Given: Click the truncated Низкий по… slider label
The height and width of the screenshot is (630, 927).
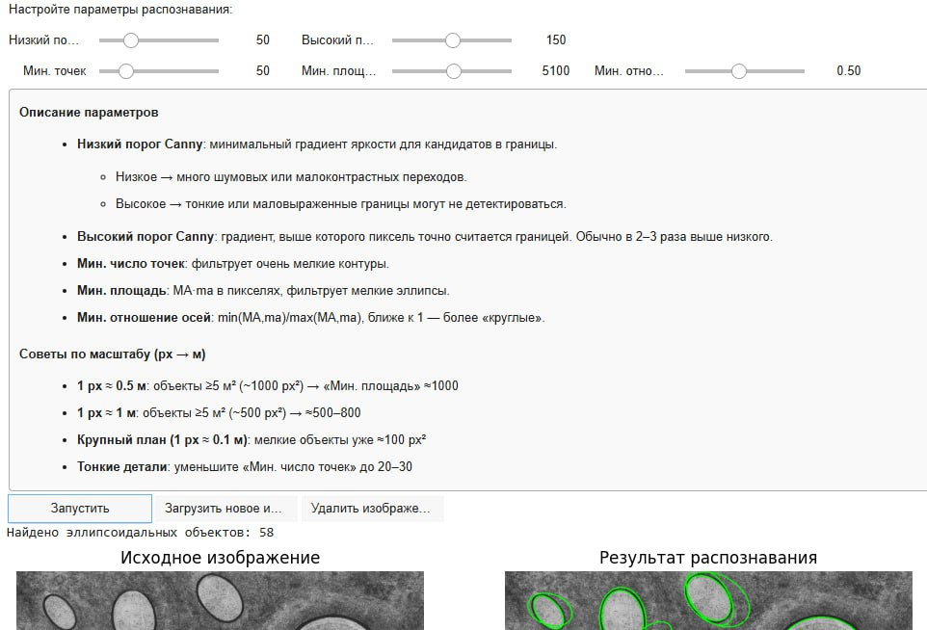Looking at the screenshot, I should click(x=44, y=40).
